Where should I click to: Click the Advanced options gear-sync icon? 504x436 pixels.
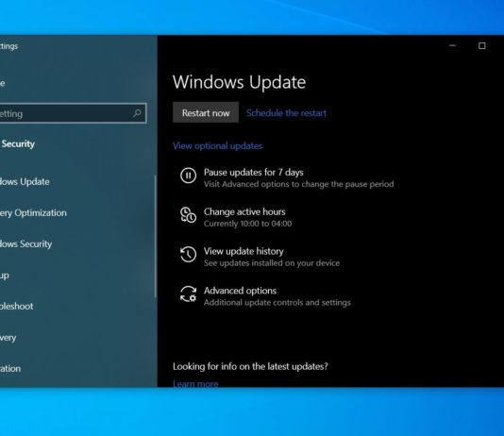188,294
